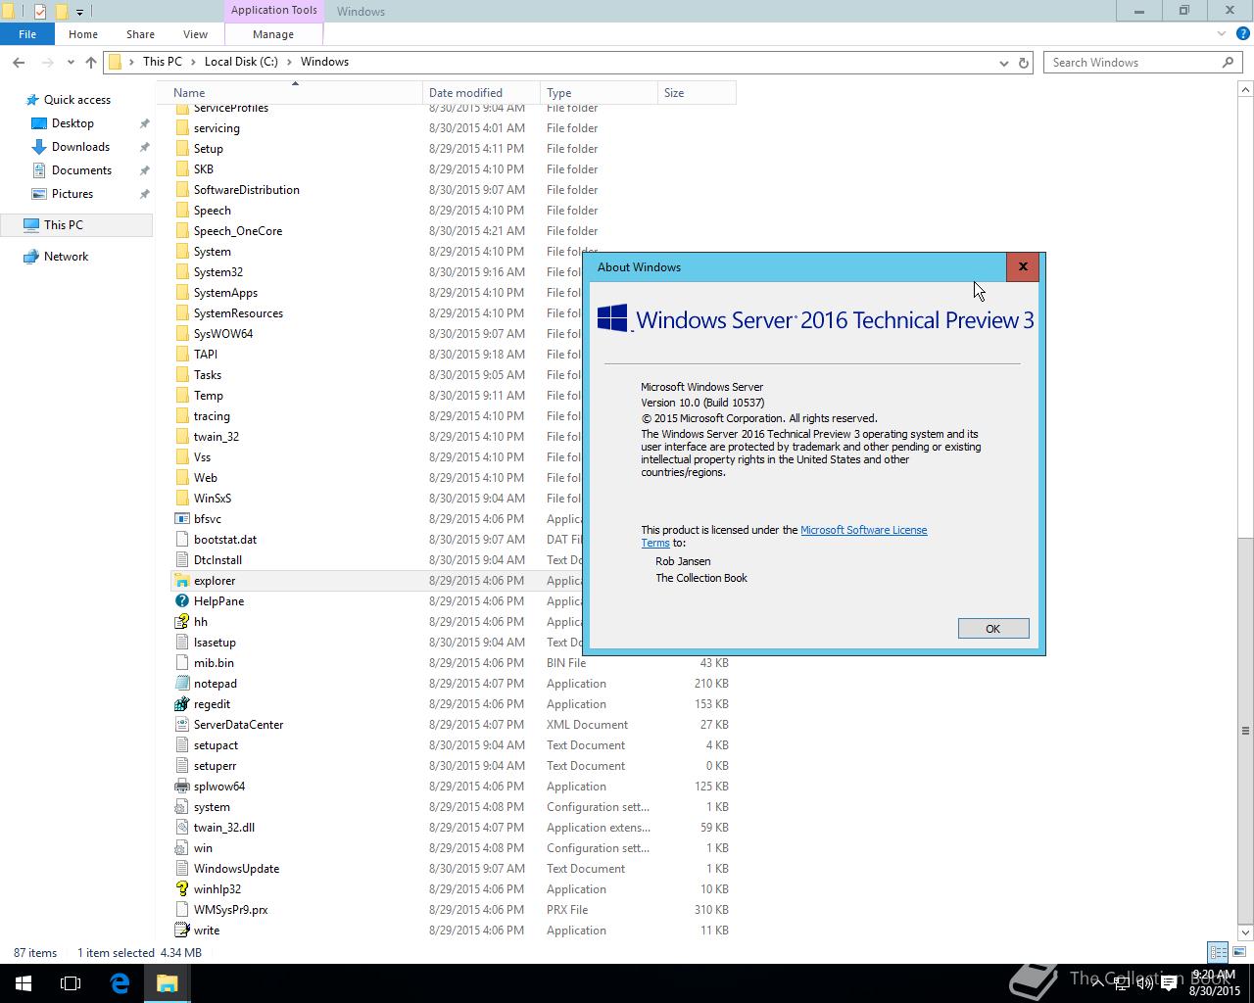Image resolution: width=1254 pixels, height=1003 pixels.
Task: Expand breadcrumb chevron after Local Disk
Action: (289, 62)
